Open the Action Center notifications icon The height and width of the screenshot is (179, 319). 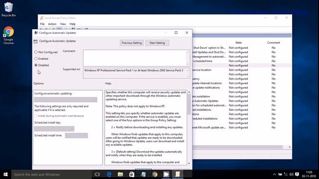[x=297, y=175]
